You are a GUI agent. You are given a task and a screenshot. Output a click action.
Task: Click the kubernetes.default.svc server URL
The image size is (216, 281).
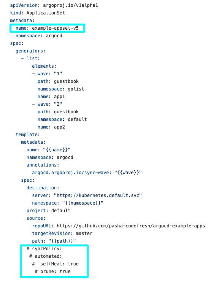click(x=98, y=195)
